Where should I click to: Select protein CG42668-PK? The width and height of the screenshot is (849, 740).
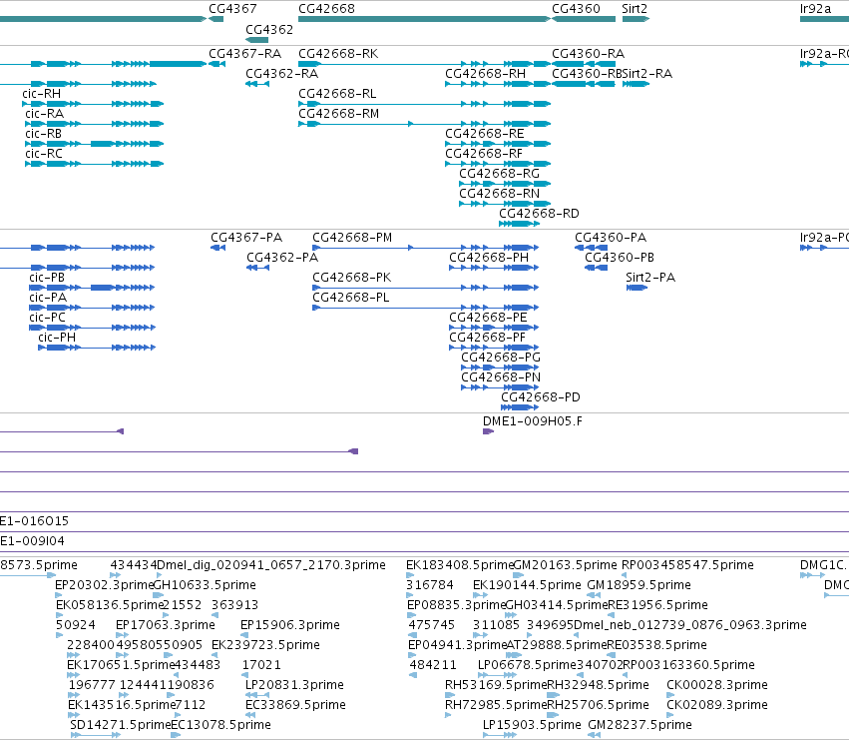point(352,278)
